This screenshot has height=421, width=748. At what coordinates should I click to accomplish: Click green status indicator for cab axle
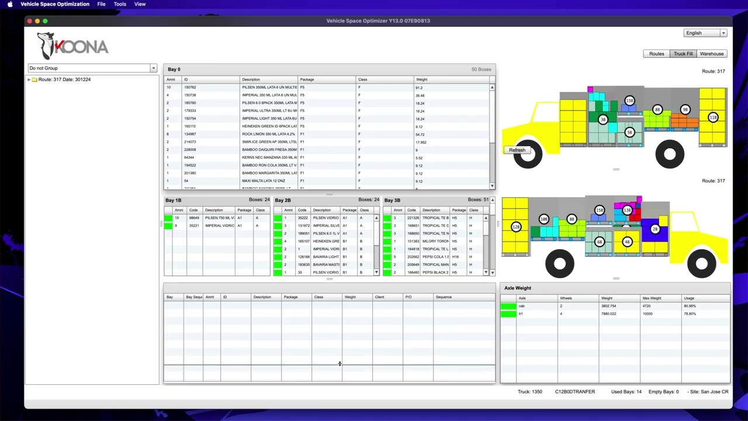[x=508, y=306]
